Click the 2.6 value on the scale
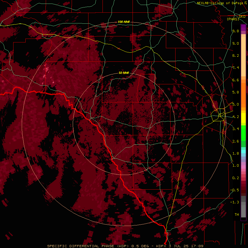The image size is (248, 248). (236, 141)
